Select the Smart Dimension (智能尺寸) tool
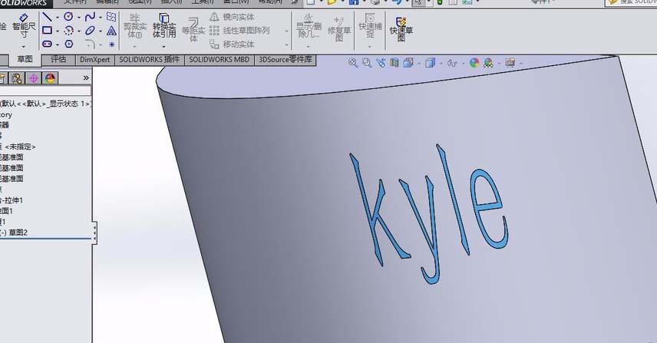The height and width of the screenshot is (343, 657). pyautogui.click(x=24, y=25)
